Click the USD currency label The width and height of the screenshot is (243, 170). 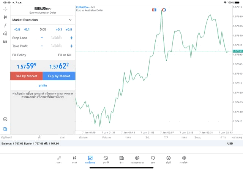click(230, 143)
